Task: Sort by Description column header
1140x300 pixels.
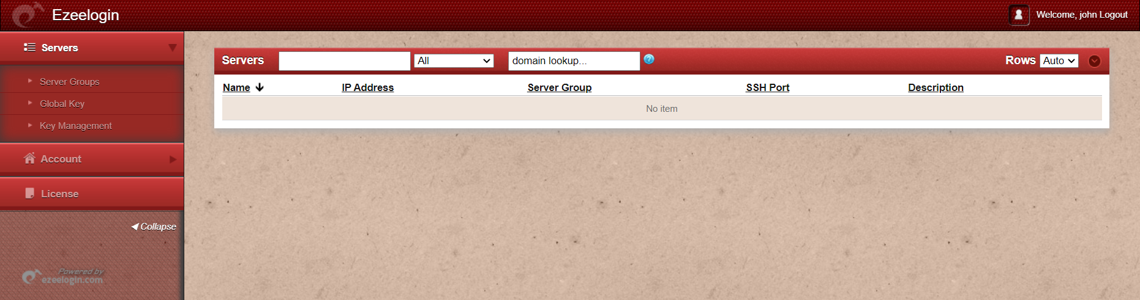Action: click(936, 87)
